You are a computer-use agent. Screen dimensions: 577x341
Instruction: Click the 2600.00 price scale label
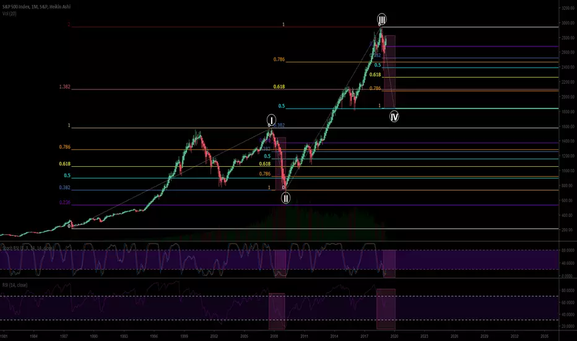568,52
